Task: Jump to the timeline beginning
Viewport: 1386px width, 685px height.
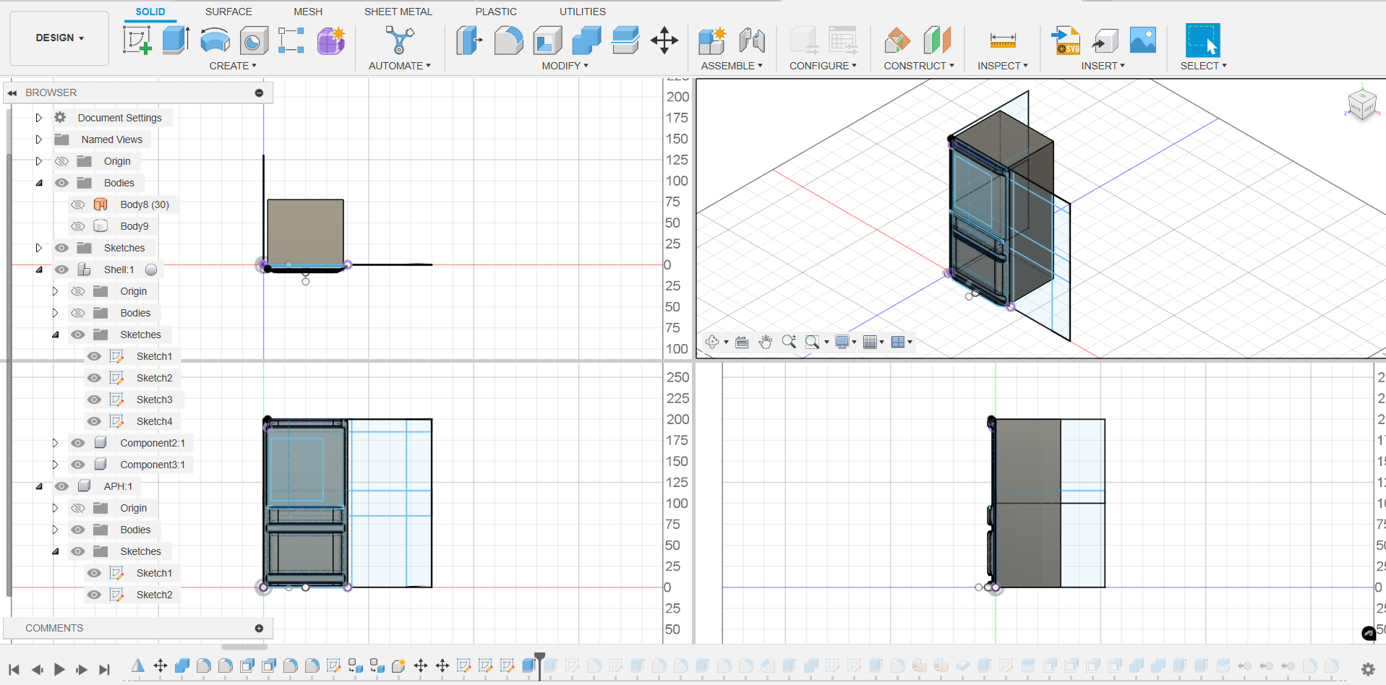Action: [x=14, y=670]
